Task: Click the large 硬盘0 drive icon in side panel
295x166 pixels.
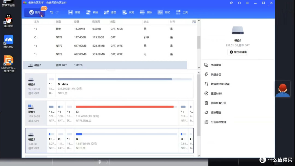Action: point(238,31)
